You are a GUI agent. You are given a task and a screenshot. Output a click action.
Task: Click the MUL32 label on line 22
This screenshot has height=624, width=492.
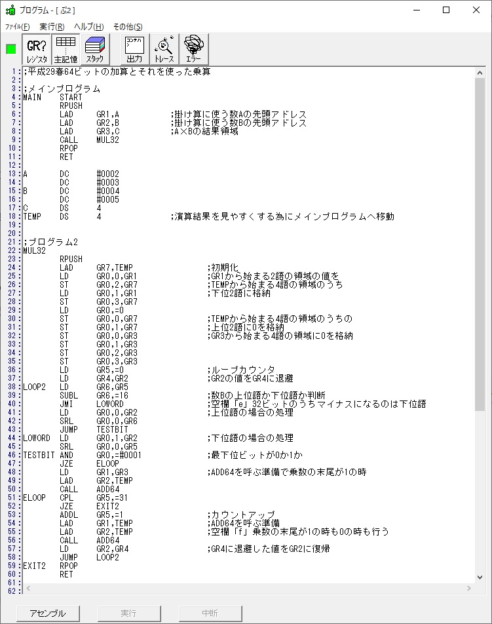tap(34, 250)
